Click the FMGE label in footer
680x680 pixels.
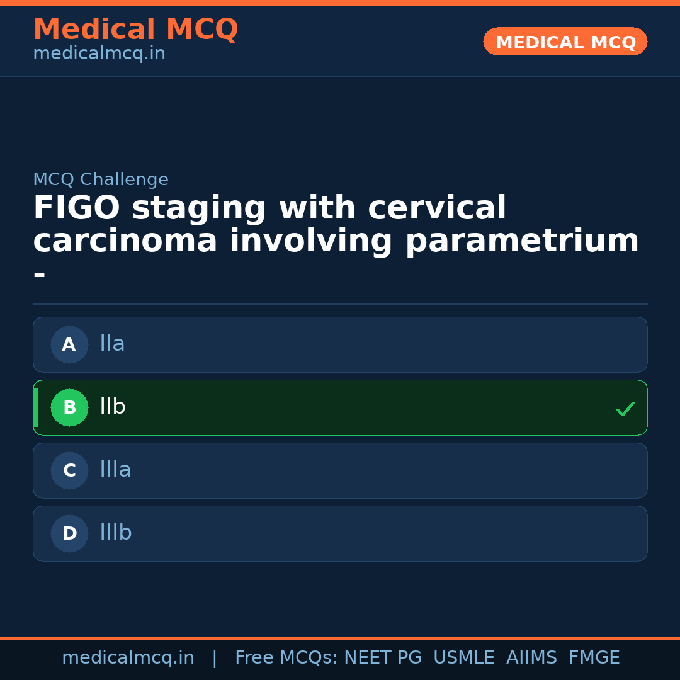click(x=594, y=657)
